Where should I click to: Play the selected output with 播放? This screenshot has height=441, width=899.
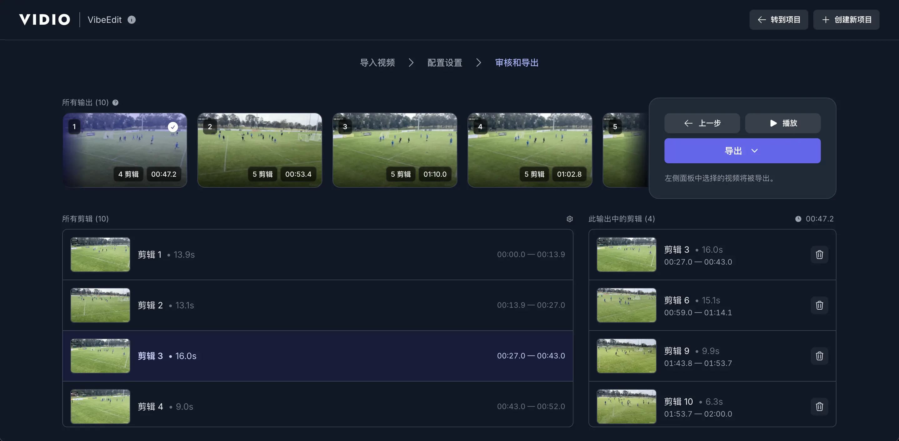click(x=783, y=123)
